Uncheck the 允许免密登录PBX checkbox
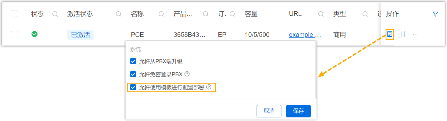Viewport: 447px width, 121px height. click(x=133, y=74)
